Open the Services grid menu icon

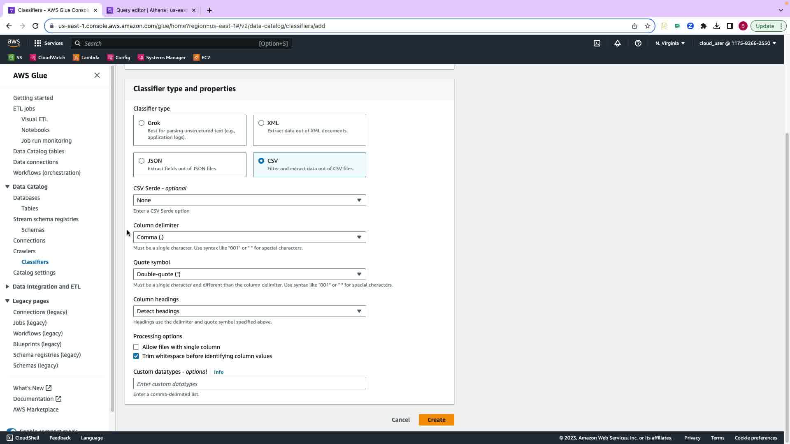click(38, 43)
